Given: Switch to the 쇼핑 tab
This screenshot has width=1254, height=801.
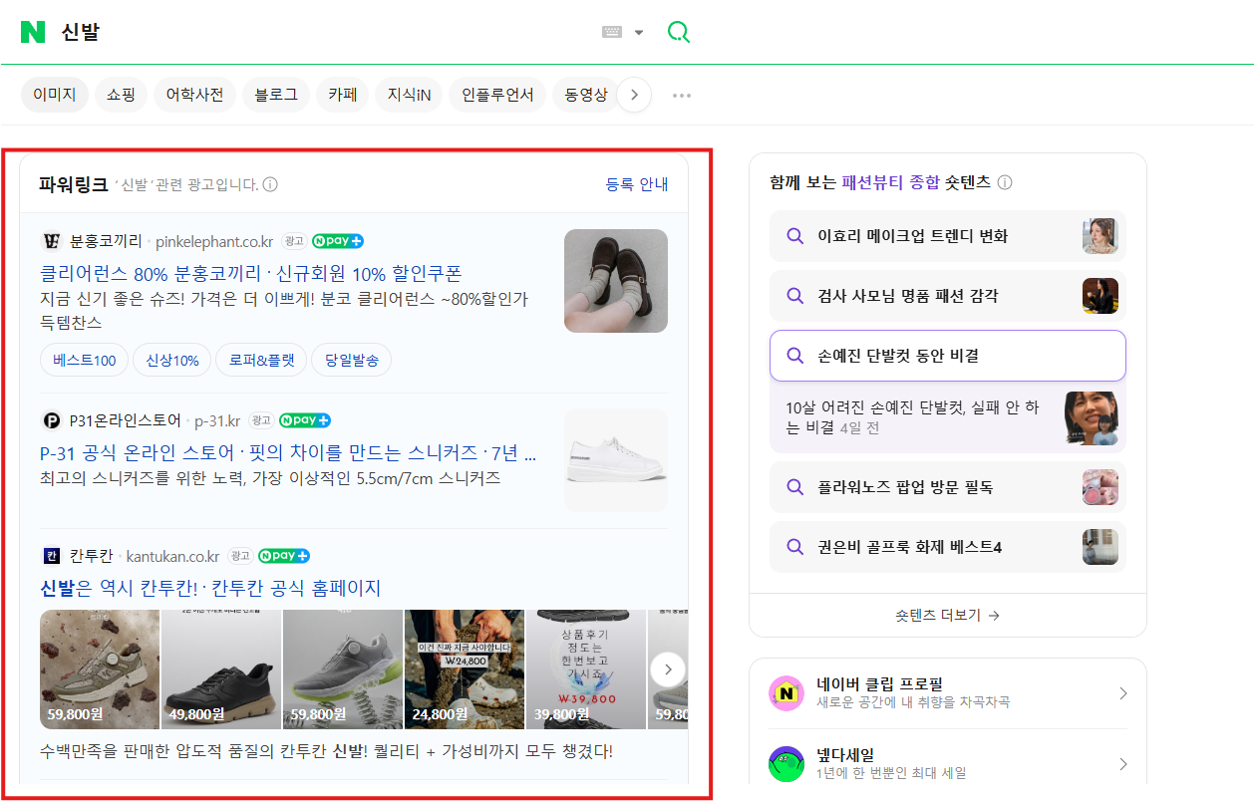Looking at the screenshot, I should [x=120, y=94].
